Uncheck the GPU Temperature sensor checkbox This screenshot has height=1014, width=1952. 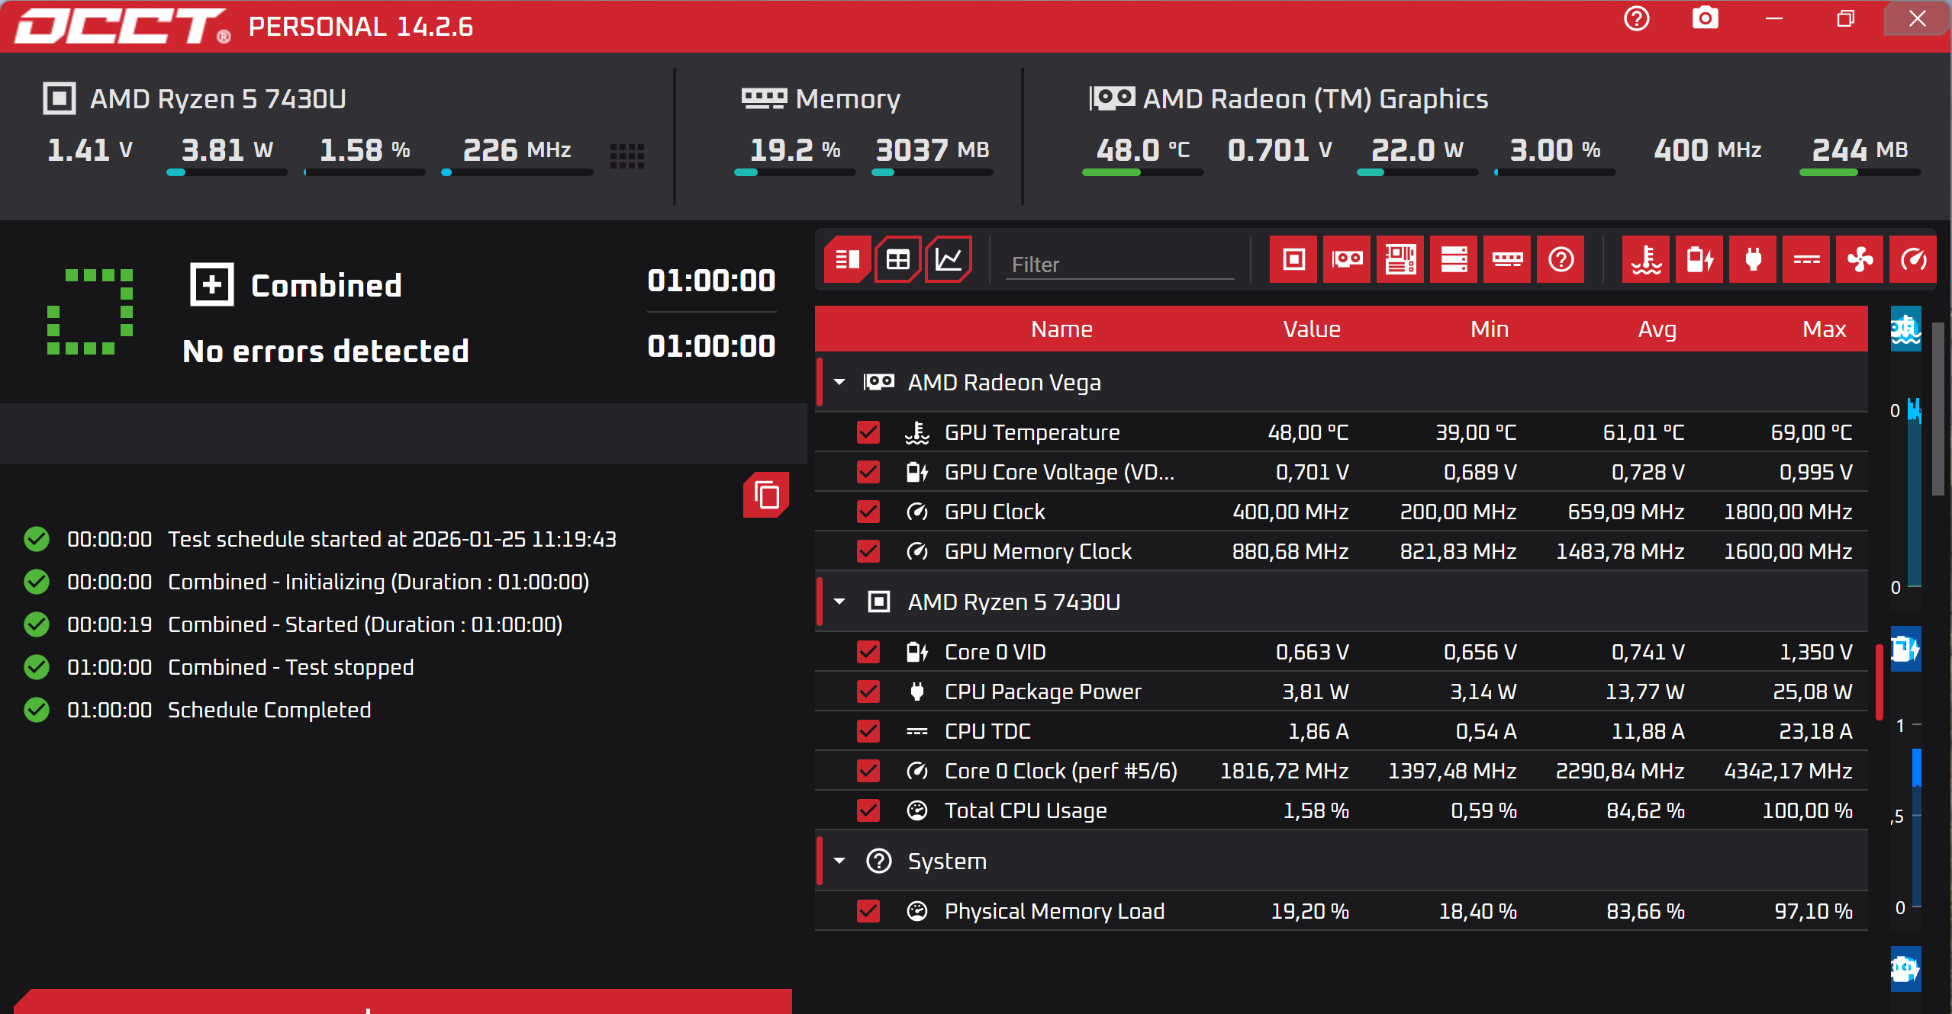tap(868, 432)
